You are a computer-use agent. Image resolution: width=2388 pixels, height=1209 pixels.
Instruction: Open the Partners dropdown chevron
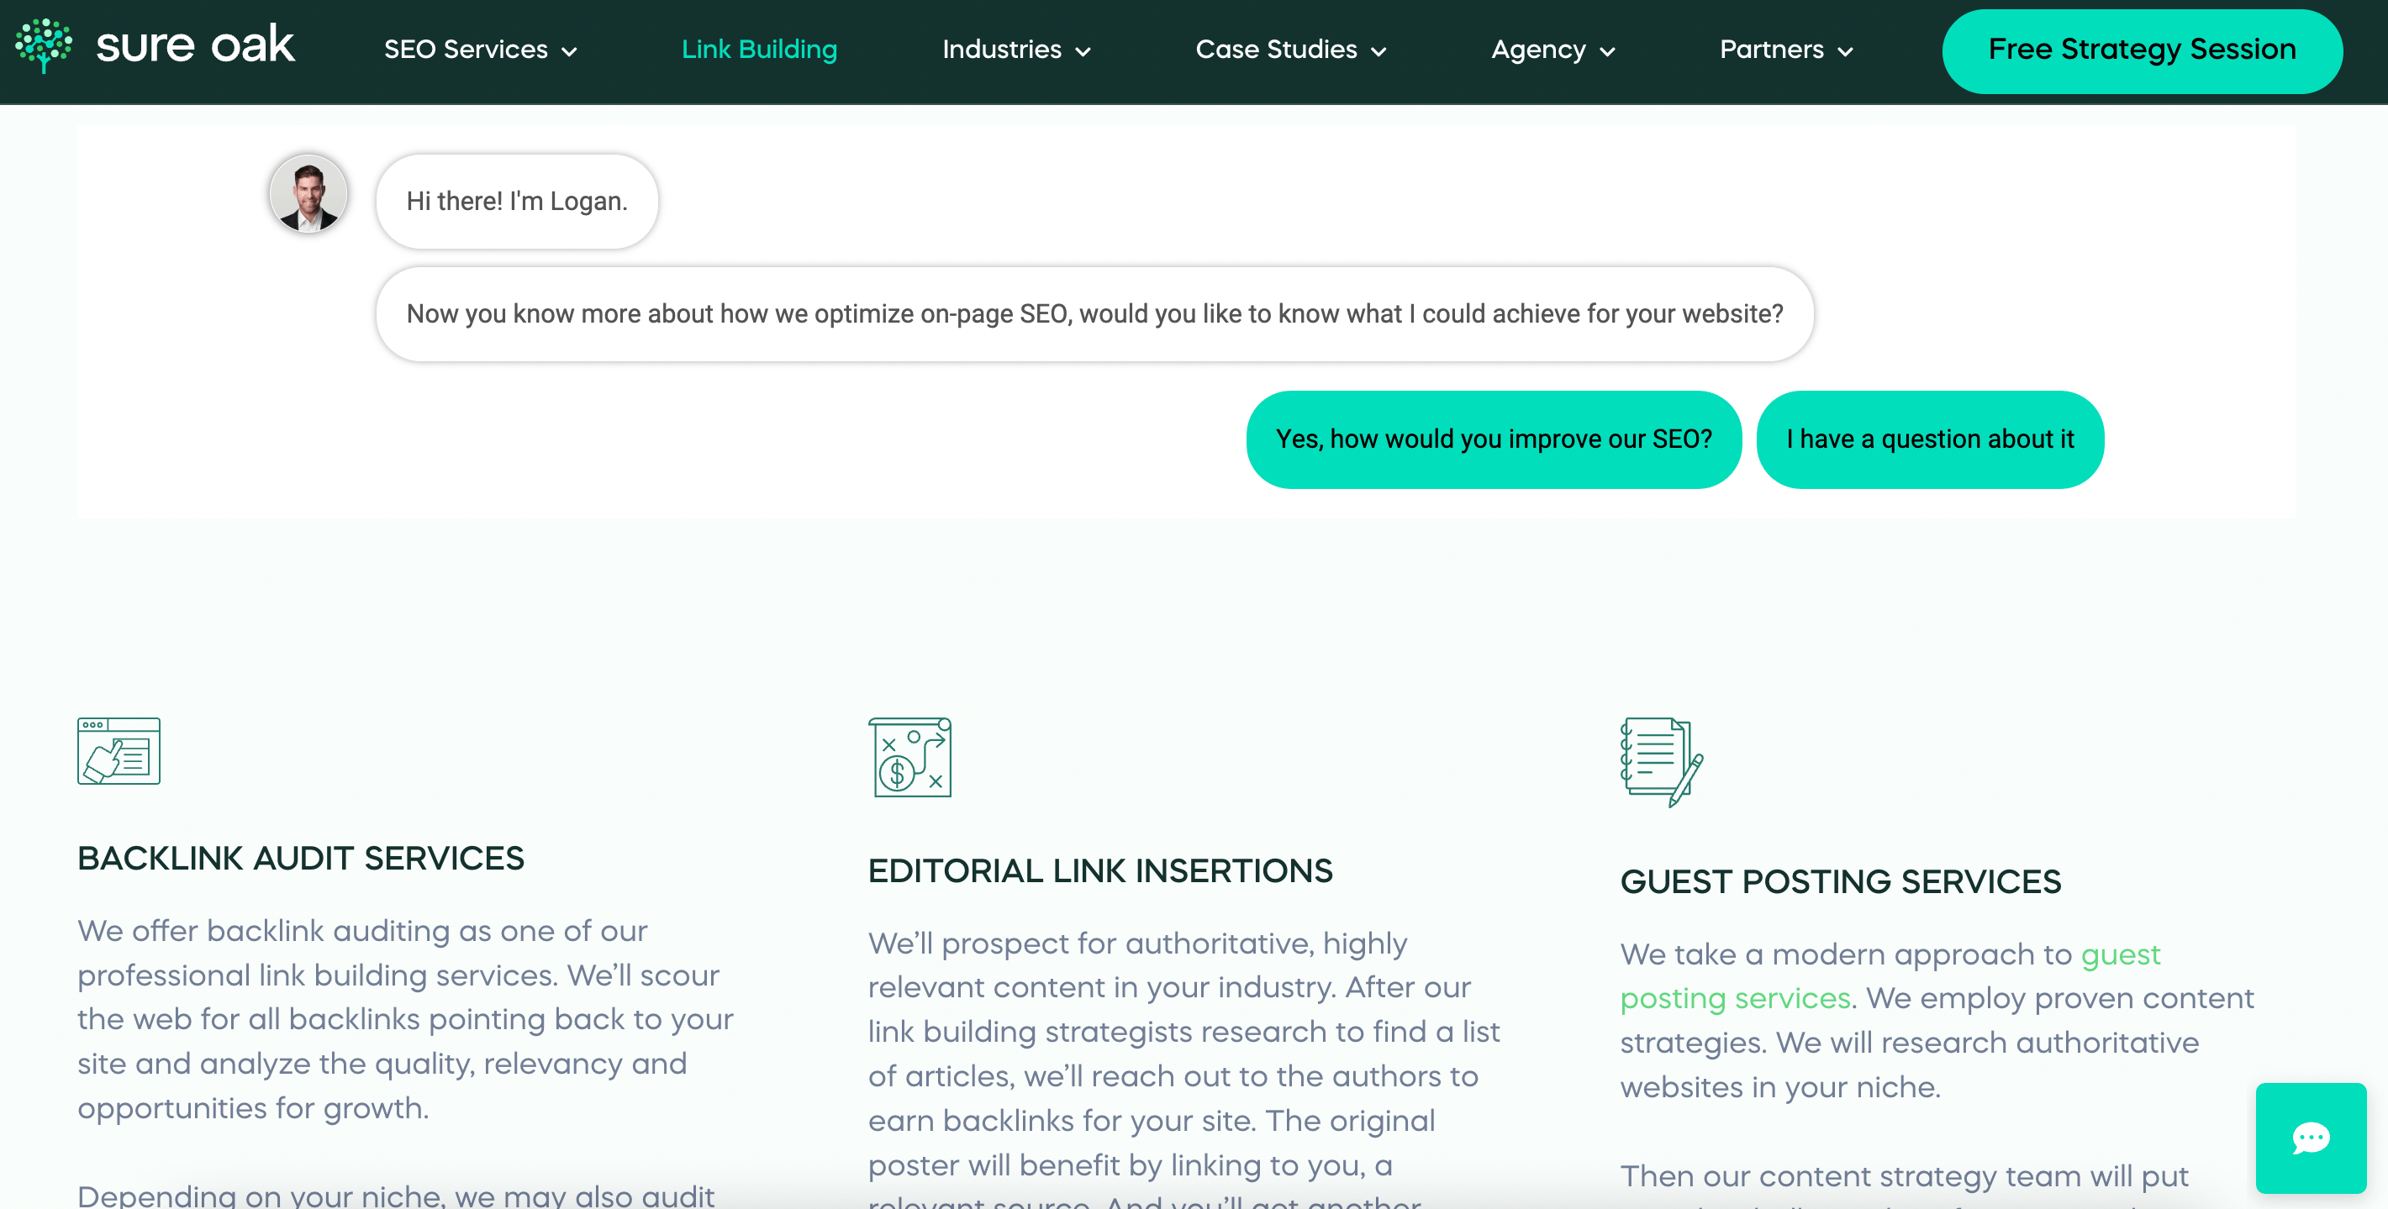pos(1845,52)
